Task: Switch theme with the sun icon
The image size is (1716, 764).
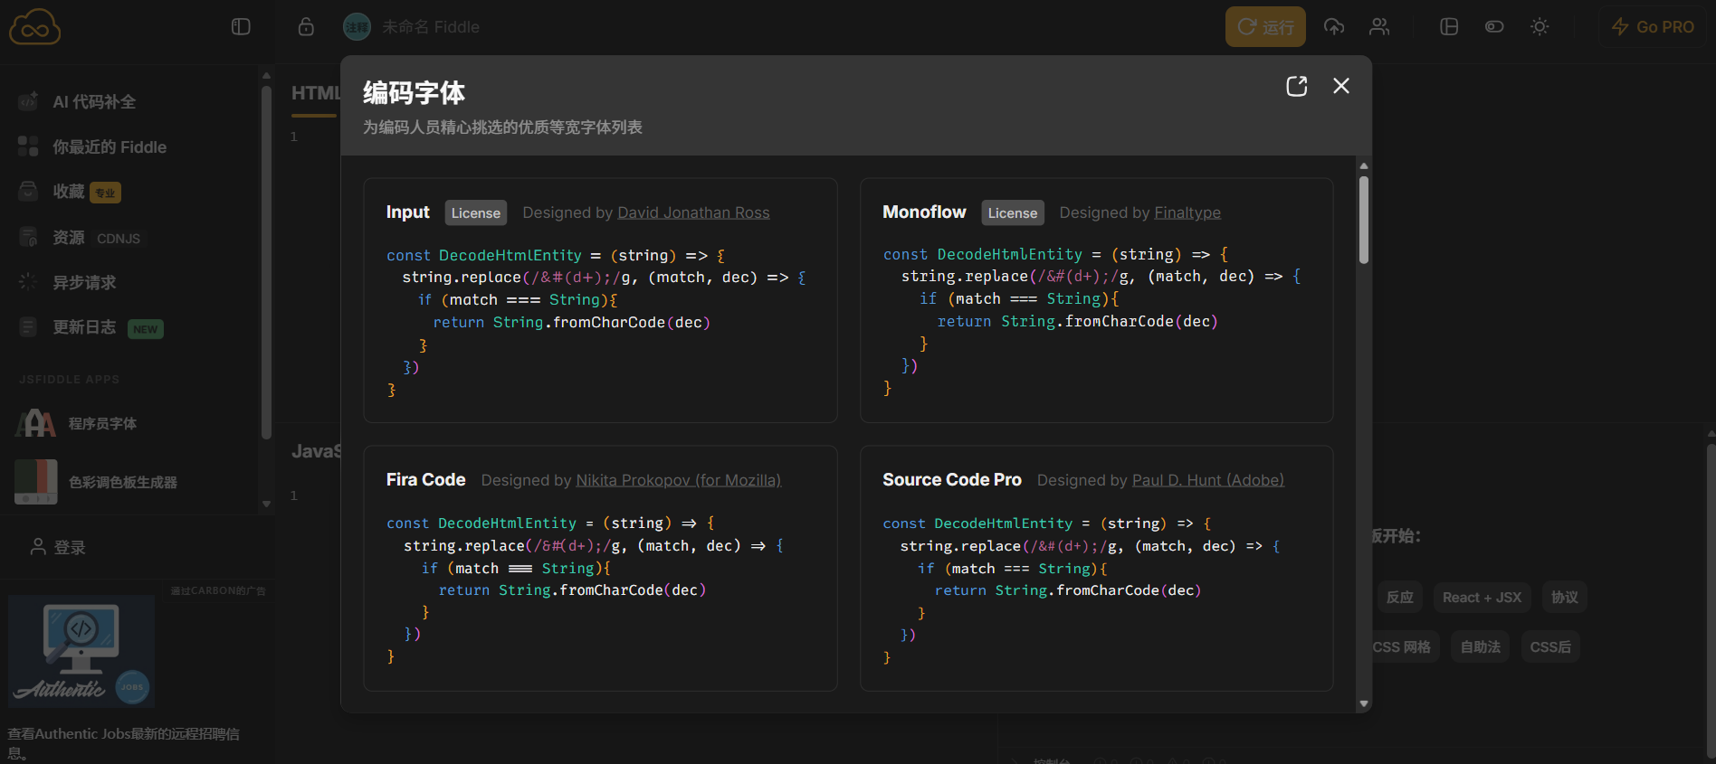Action: (x=1540, y=27)
